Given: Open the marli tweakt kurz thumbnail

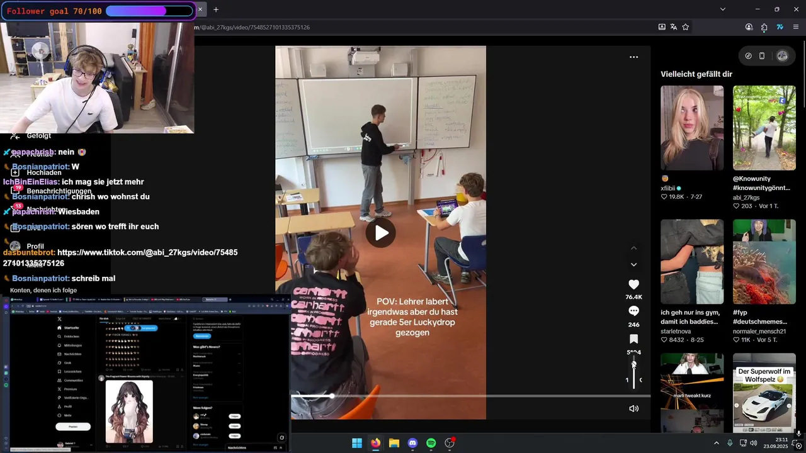Looking at the screenshot, I should tap(692, 393).
